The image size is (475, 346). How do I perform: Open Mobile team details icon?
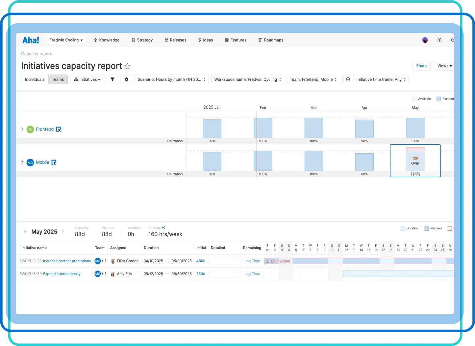pos(54,162)
